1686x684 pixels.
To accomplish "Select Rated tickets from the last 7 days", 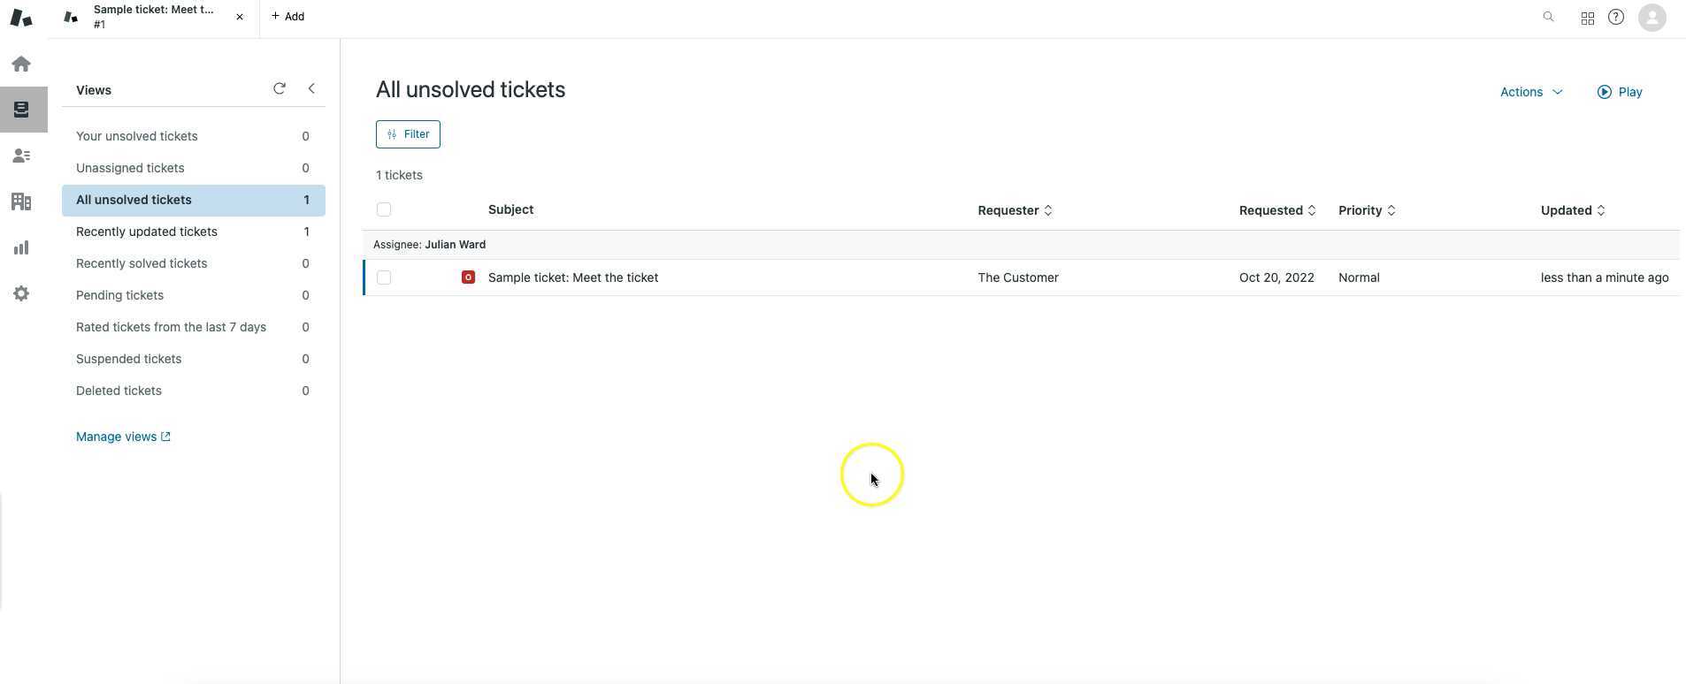I will [193, 327].
